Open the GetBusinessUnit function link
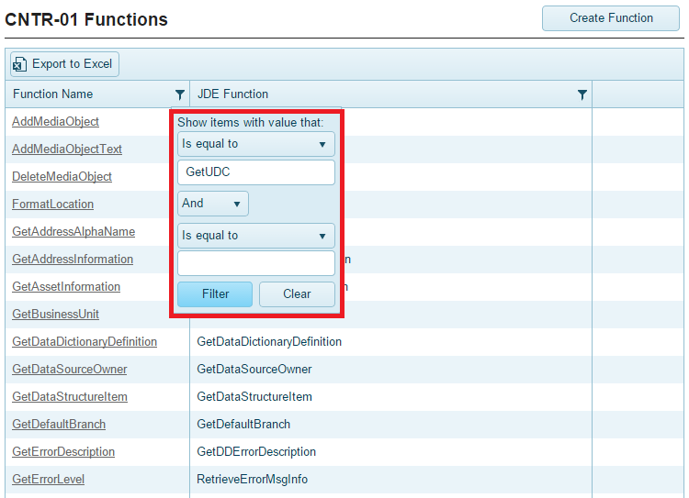This screenshot has width=689, height=498. tap(55, 315)
